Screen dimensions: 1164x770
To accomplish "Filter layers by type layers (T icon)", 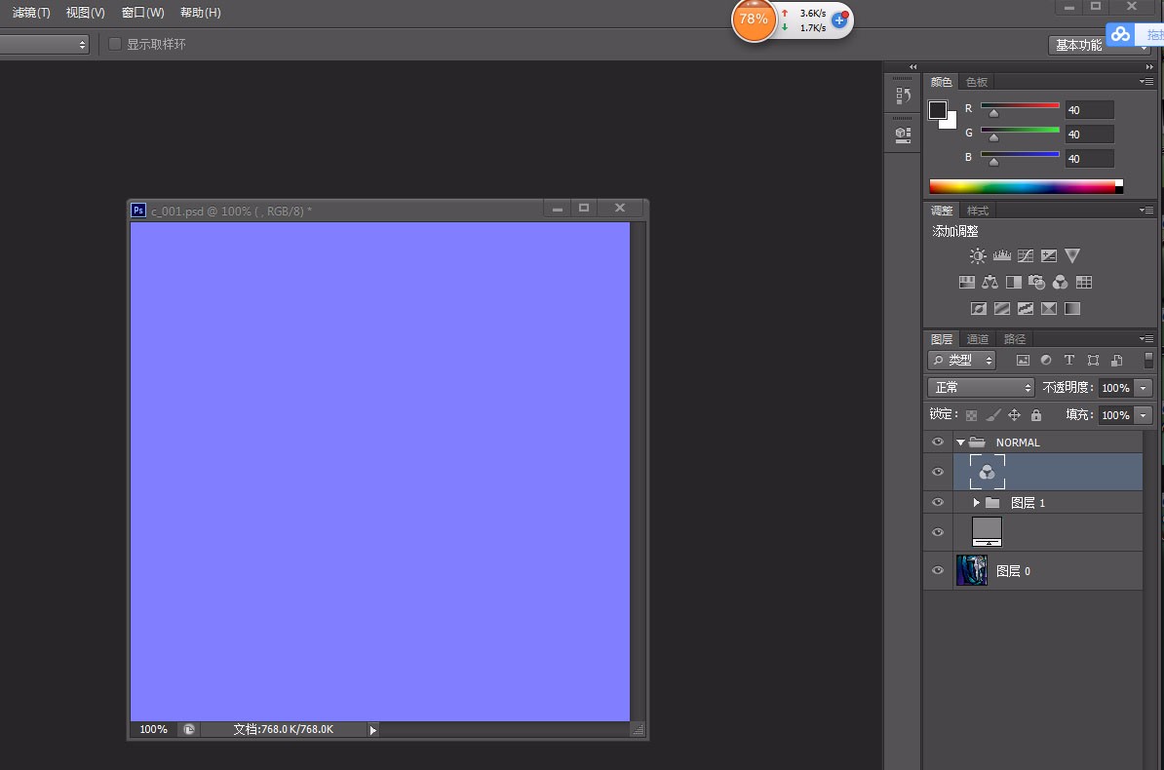I will (1069, 361).
